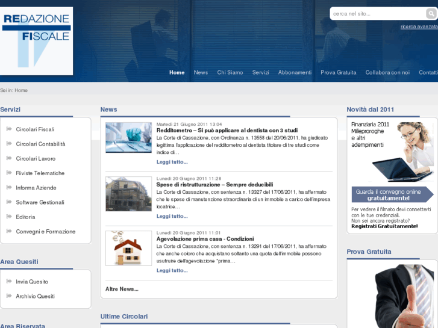Go to the News menu item
Screen dimensions: 438x328
(201, 72)
